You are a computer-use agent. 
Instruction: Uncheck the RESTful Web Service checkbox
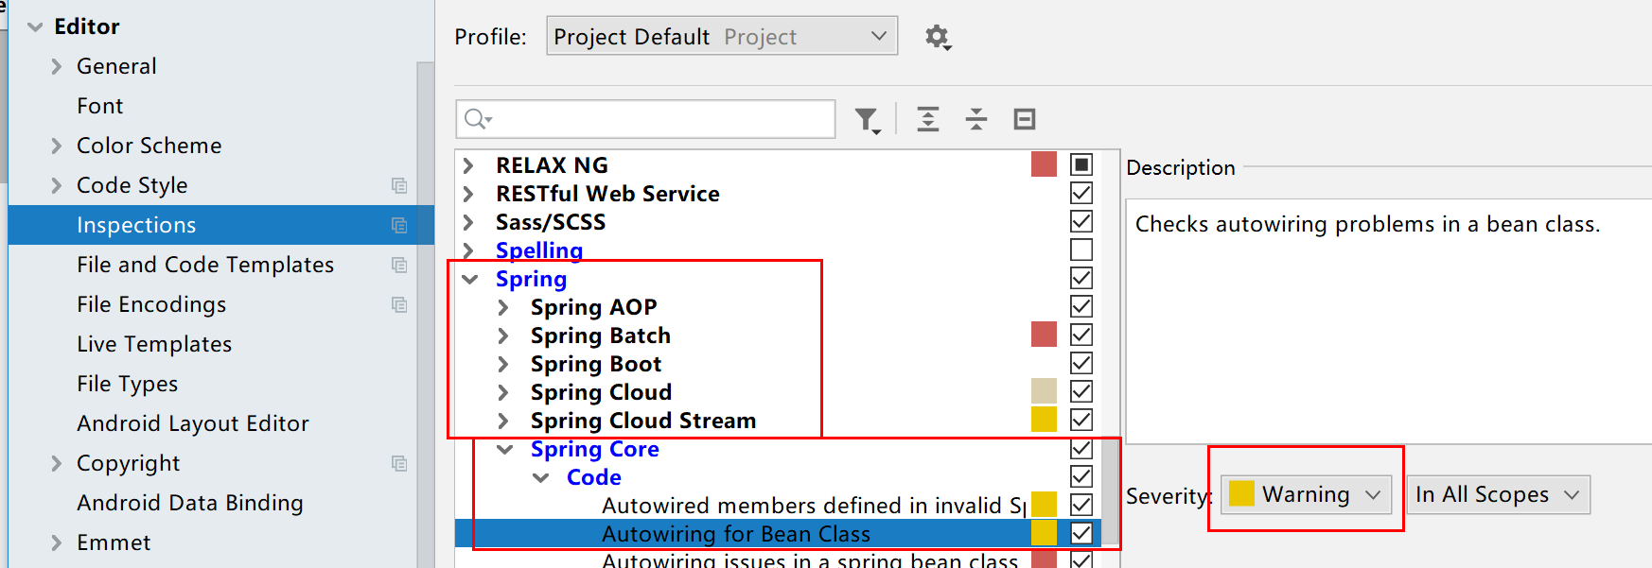tap(1081, 193)
